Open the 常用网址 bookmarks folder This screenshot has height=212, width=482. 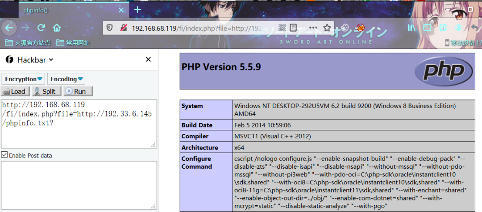point(73,43)
